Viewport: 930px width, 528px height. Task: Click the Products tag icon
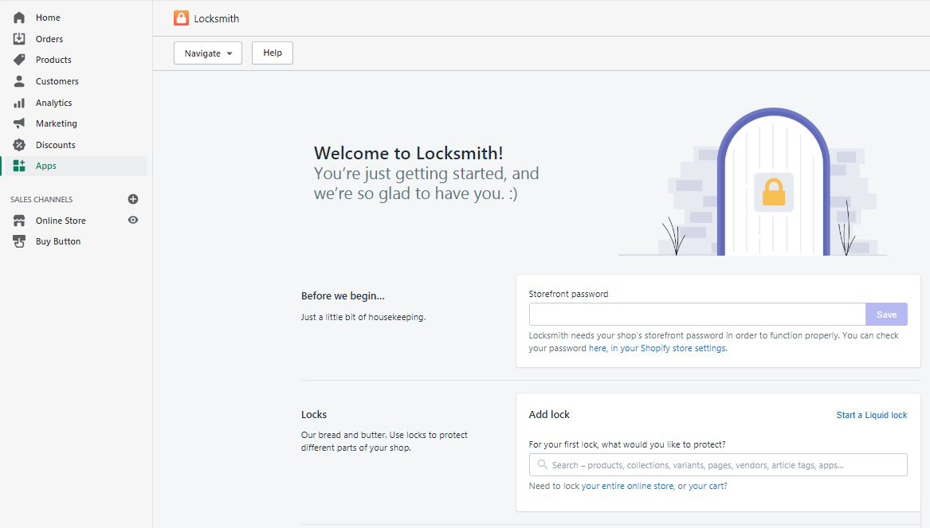19,60
